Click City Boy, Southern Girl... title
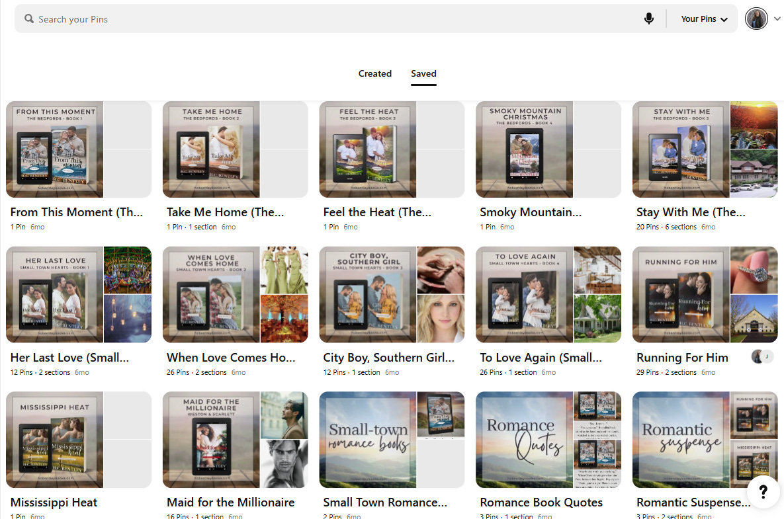Viewport: 784px width, 519px height. (x=388, y=358)
